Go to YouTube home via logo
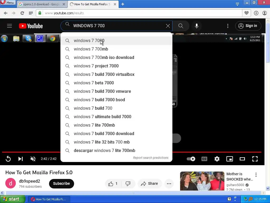Image resolution: width=270 pixels, height=203 pixels. (31, 26)
